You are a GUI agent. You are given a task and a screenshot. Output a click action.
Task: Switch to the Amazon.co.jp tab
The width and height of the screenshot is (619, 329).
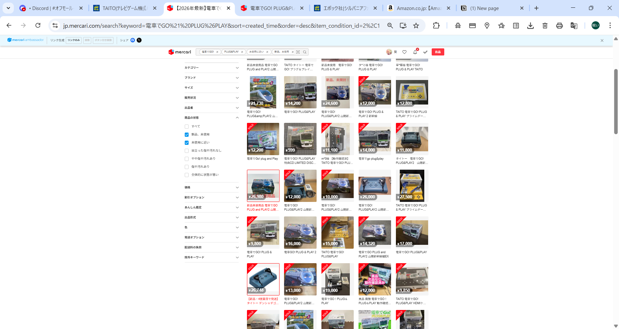click(x=419, y=8)
